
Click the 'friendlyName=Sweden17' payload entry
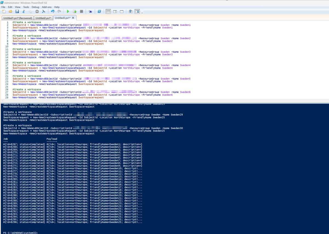pyautogui.click(x=106, y=187)
